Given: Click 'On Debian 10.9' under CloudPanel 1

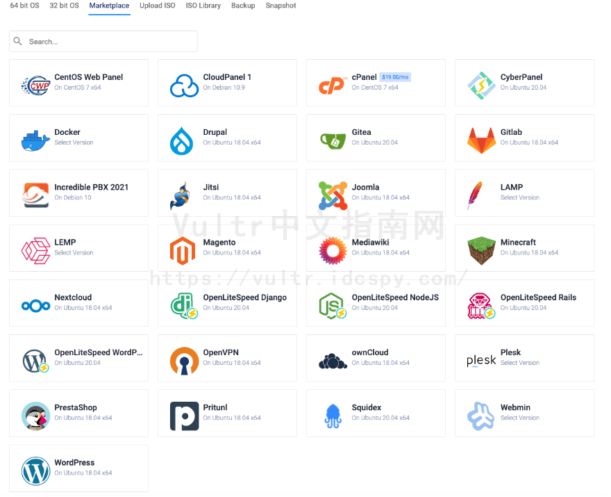Looking at the screenshot, I should pos(224,88).
